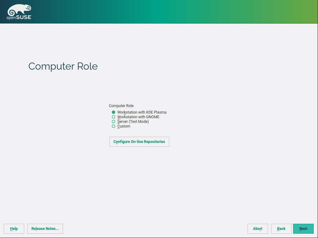Screen dimensions: 318x238
Task: Click the empty area below Configure On-line Repositories
Action: tap(139, 180)
